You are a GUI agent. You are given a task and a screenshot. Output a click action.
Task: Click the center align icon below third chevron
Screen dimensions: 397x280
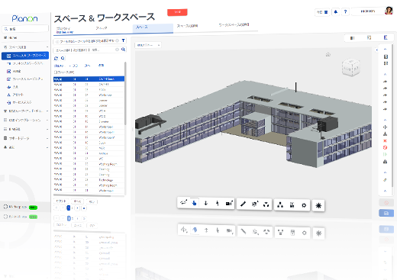pyautogui.click(x=385, y=127)
